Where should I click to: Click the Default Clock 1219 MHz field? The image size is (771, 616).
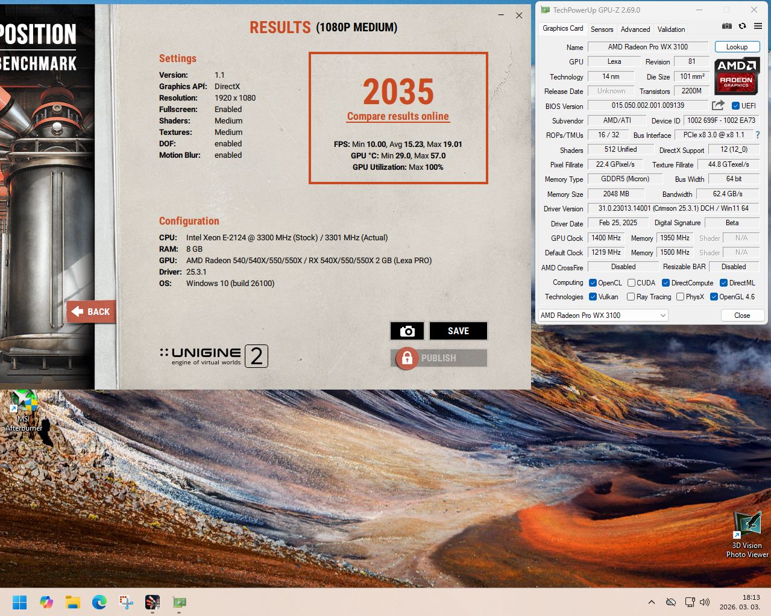click(x=606, y=252)
